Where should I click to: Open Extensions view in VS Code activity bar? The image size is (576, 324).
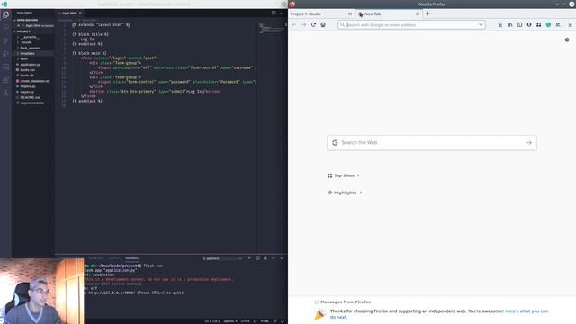point(5,80)
